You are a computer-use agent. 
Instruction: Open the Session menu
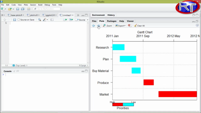pos(33,5)
